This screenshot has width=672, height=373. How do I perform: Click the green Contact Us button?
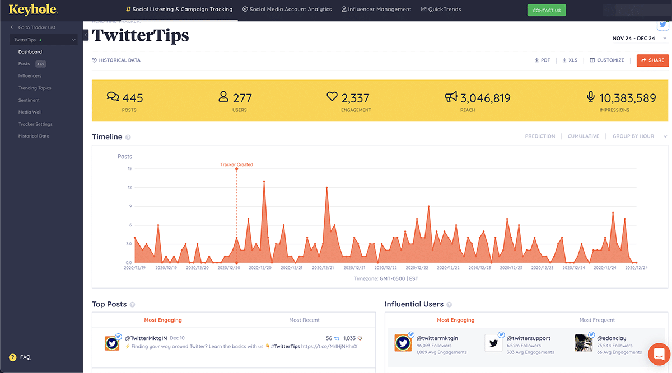[546, 10]
